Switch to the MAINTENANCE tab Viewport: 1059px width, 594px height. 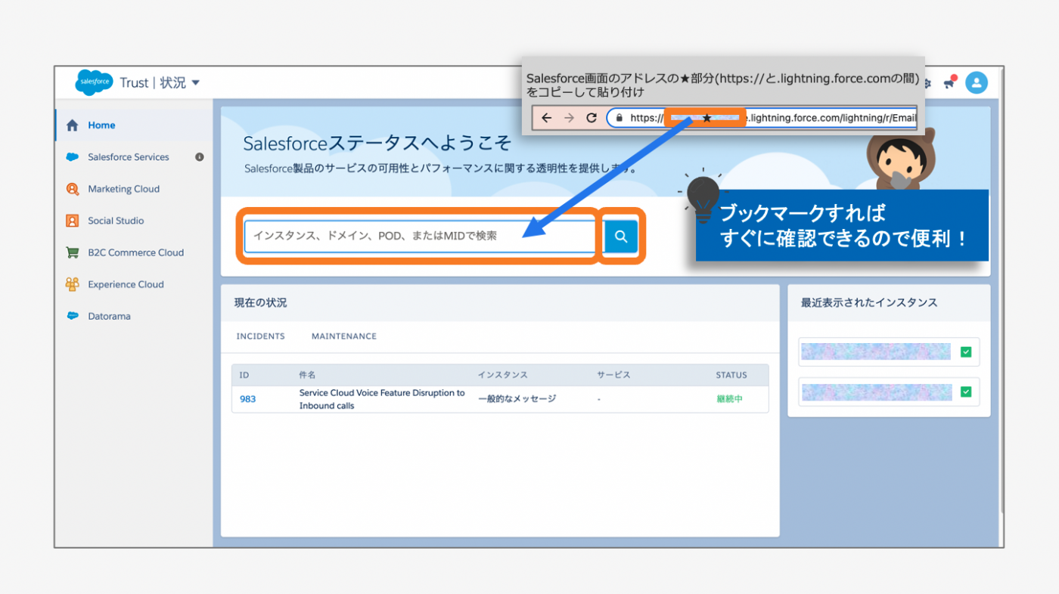pos(344,336)
